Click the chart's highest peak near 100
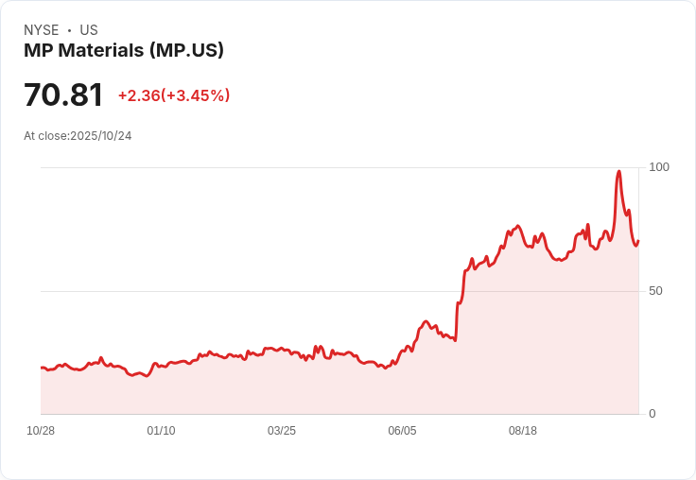The width and height of the screenshot is (696, 480). [618, 172]
